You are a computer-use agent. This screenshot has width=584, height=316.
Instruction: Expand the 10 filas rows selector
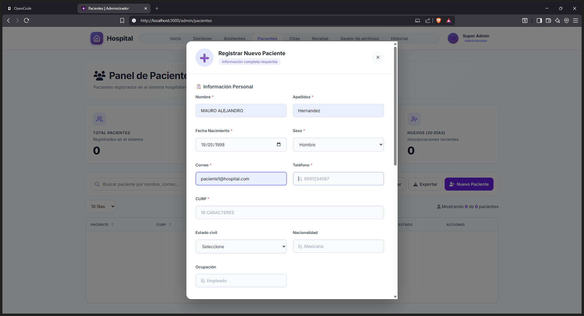click(100, 207)
